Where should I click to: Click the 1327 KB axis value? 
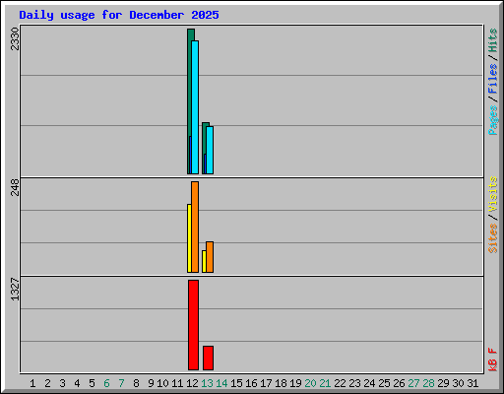pyautogui.click(x=15, y=290)
